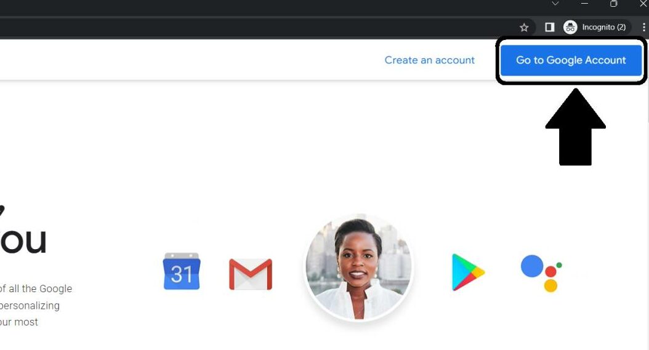Expand the tab search chevron
Screen dimensions: 649x350
[x=555, y=4]
